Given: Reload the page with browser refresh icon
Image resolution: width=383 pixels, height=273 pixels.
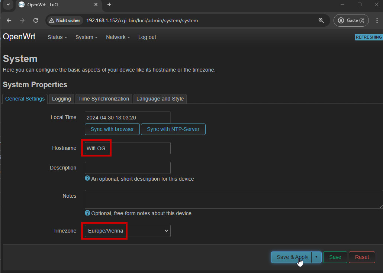Looking at the screenshot, I should pyautogui.click(x=36, y=20).
